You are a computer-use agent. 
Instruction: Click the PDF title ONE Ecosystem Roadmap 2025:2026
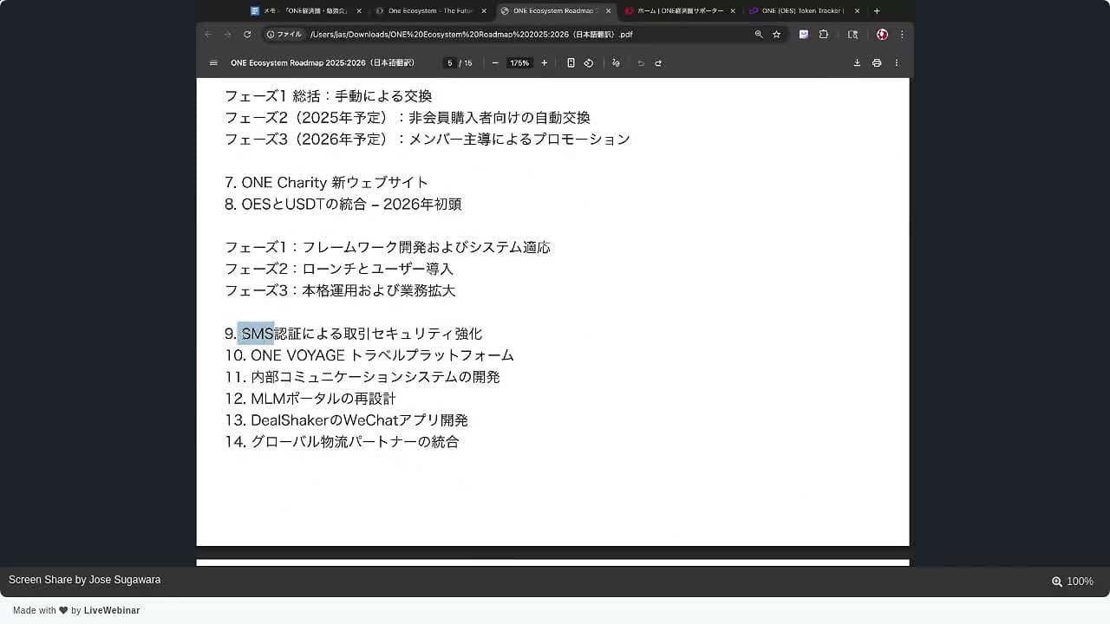[x=323, y=63]
